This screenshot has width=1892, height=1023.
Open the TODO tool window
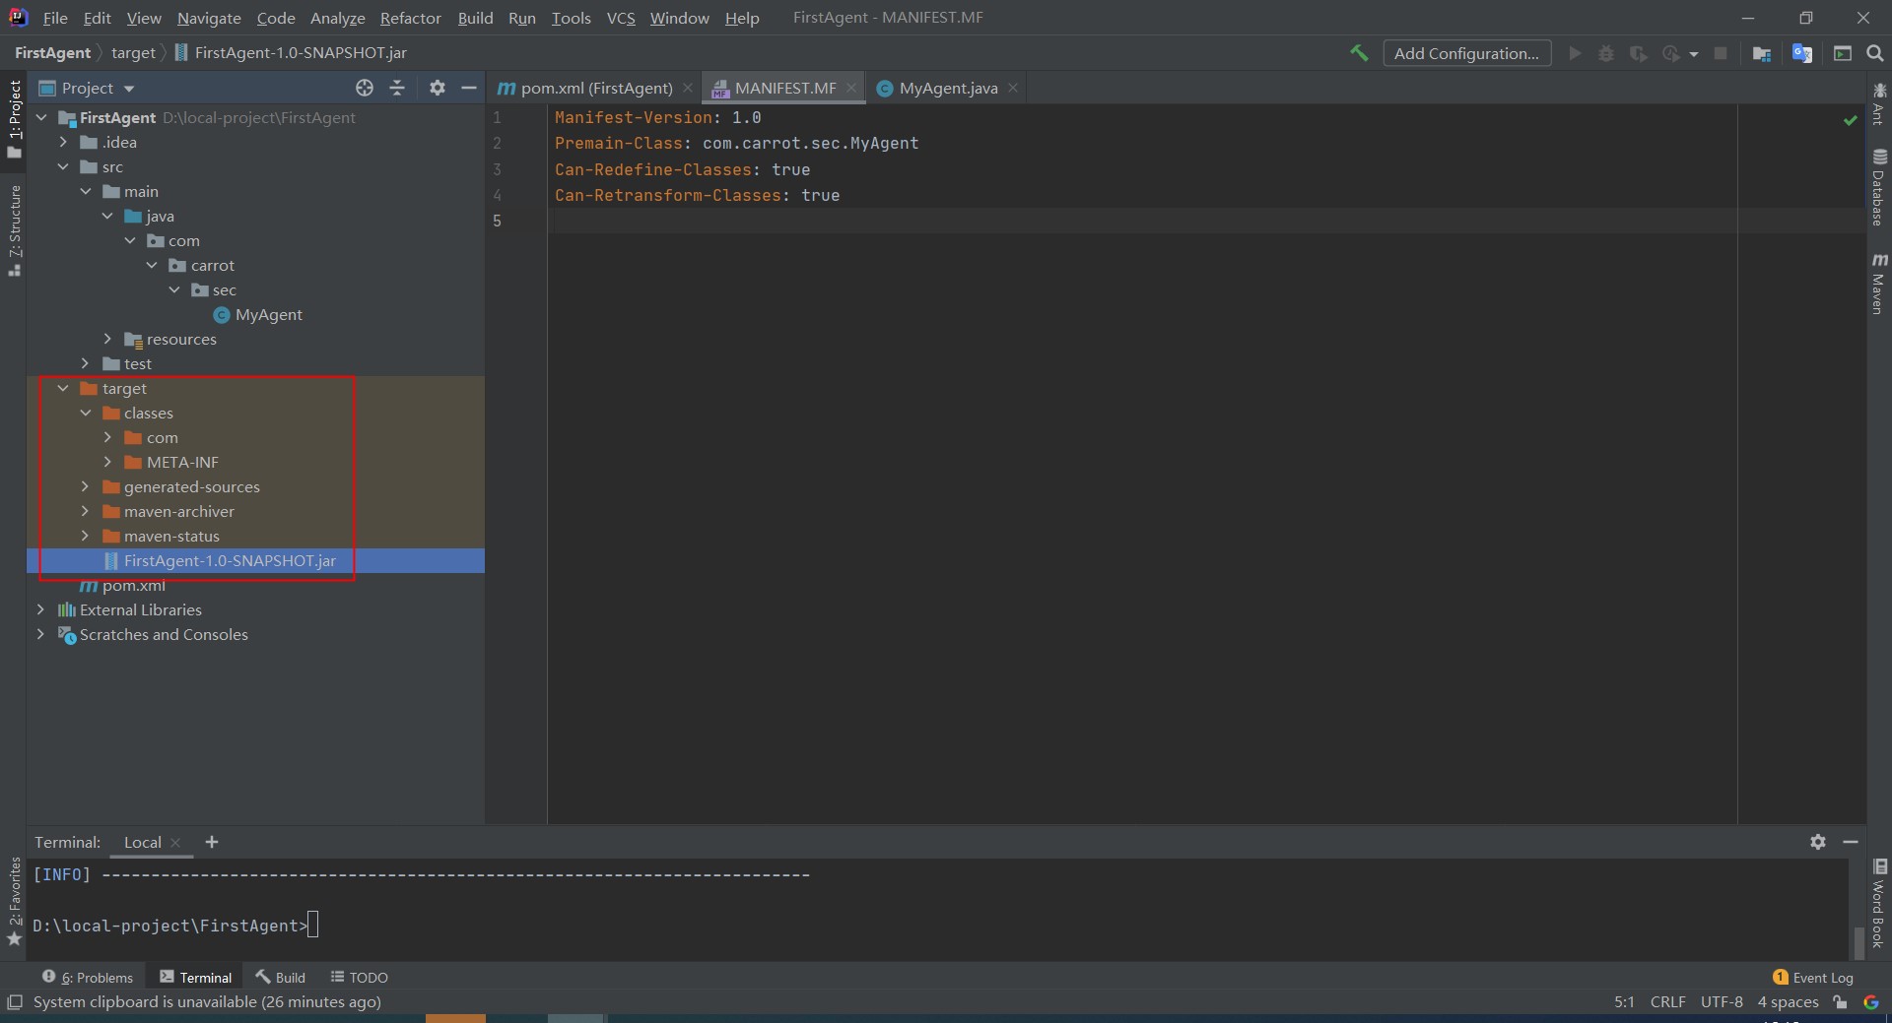point(360,978)
